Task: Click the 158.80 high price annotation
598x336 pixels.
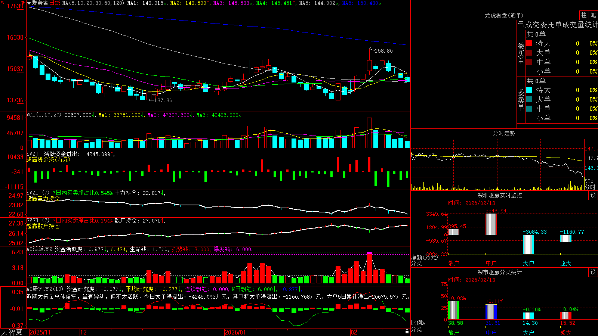Action: pyautogui.click(x=383, y=51)
